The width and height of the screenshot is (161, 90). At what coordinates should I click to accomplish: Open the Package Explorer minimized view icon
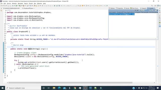1,10
